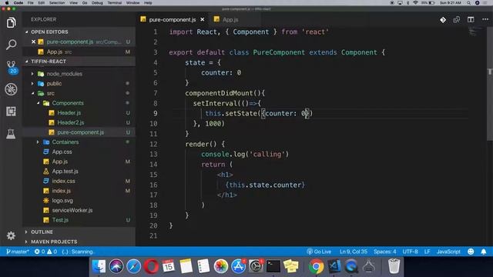
Task: Open Terminal from the Dock
Action: point(273,266)
